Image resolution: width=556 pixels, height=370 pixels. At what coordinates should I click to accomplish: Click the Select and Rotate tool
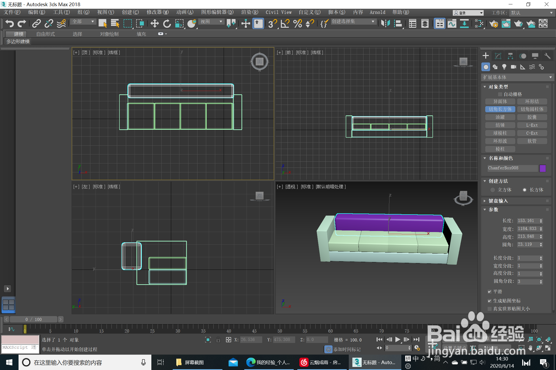pos(167,24)
